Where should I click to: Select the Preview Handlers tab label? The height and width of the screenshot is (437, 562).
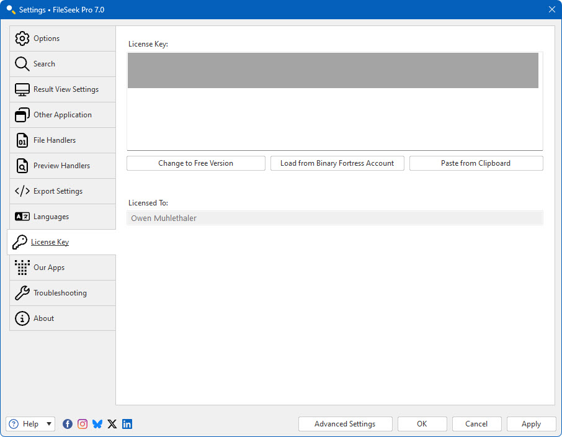(61, 166)
